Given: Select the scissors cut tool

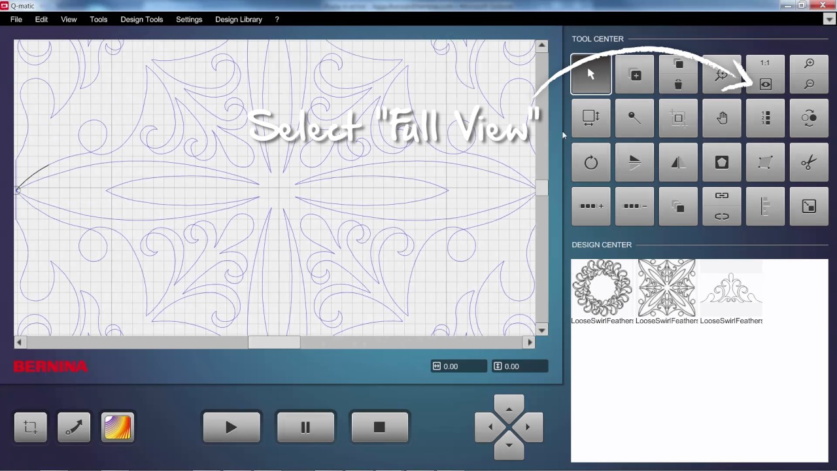Looking at the screenshot, I should pyautogui.click(x=809, y=162).
